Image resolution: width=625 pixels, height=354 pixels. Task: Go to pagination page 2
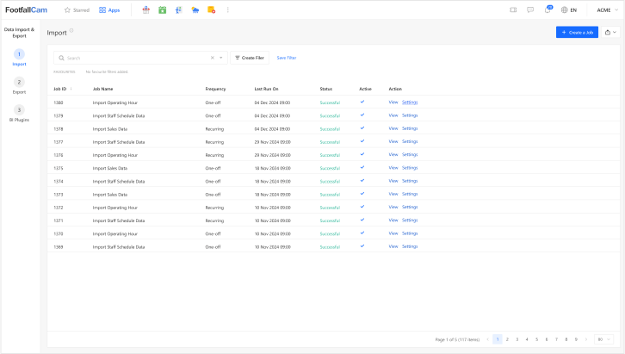coord(507,339)
